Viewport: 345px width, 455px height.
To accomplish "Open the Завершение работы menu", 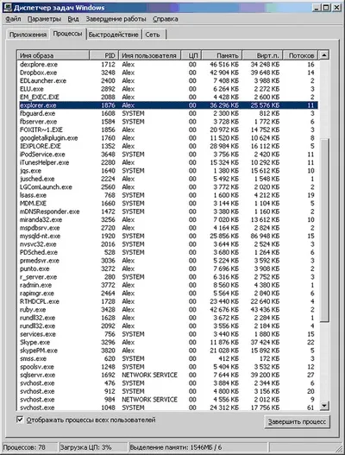I will [x=116, y=19].
